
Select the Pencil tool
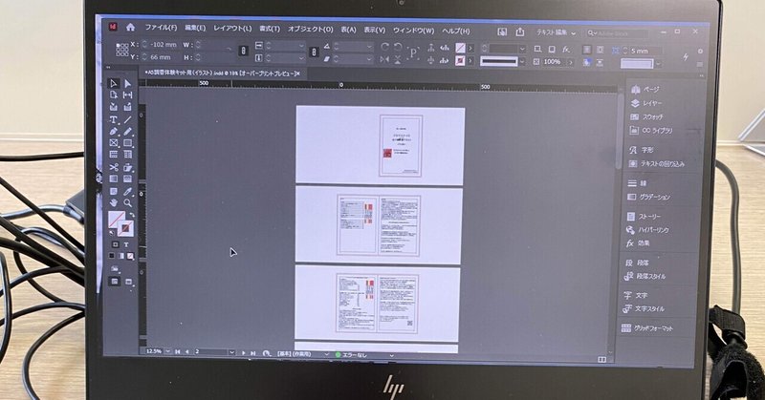[128, 131]
